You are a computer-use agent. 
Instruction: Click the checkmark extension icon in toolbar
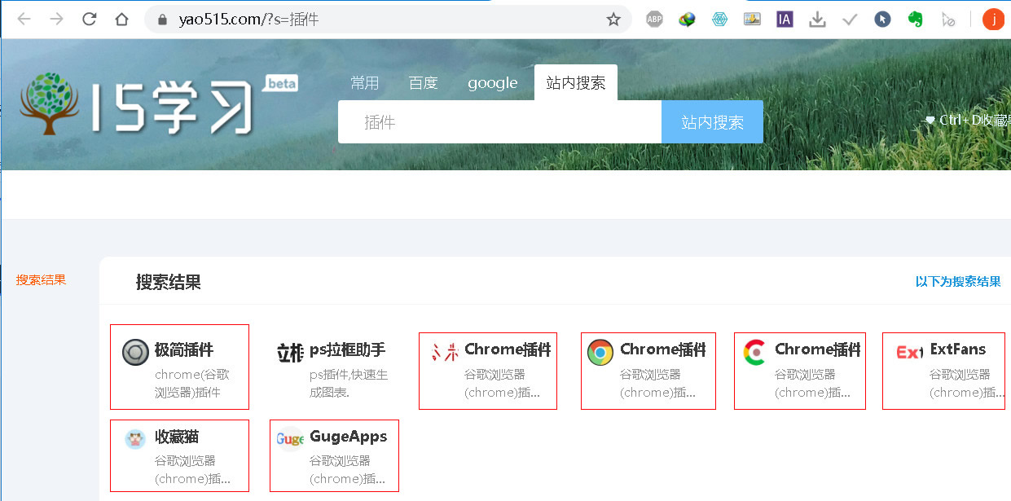pos(850,19)
